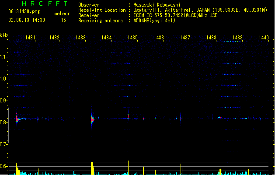The height and width of the screenshot is (175, 275).
Task: Click time axis marker 1437
Action: [185, 37]
